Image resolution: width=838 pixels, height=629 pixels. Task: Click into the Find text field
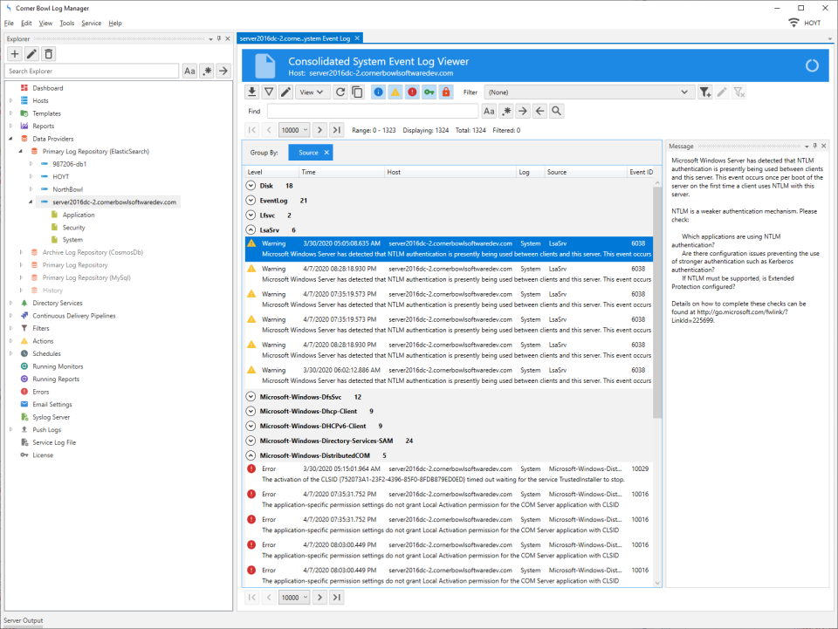373,111
